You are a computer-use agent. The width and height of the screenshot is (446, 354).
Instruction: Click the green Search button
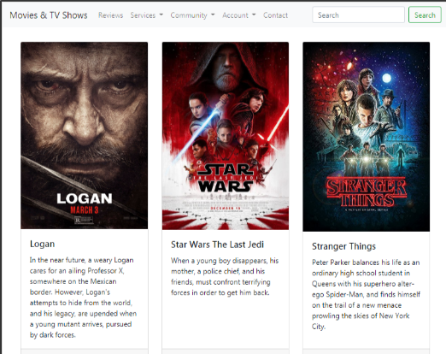pos(425,15)
